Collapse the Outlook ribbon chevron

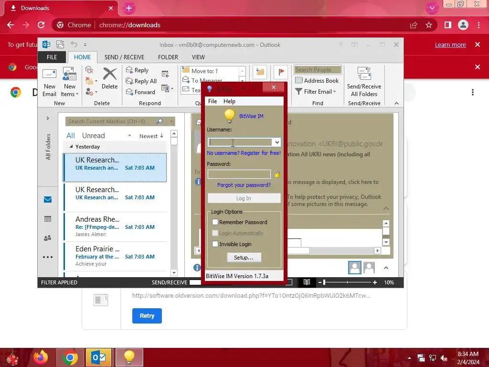click(396, 103)
